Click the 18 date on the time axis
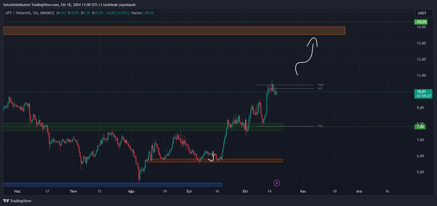This screenshot has height=206, width=437. pos(334,191)
